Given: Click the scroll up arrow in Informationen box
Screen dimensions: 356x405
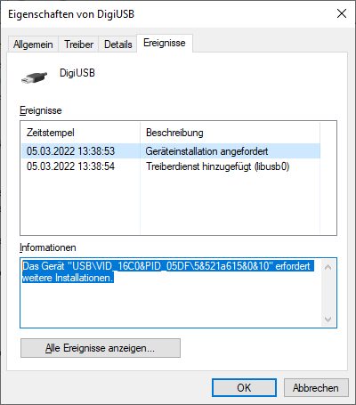Looking at the screenshot, I should pos(328,267).
